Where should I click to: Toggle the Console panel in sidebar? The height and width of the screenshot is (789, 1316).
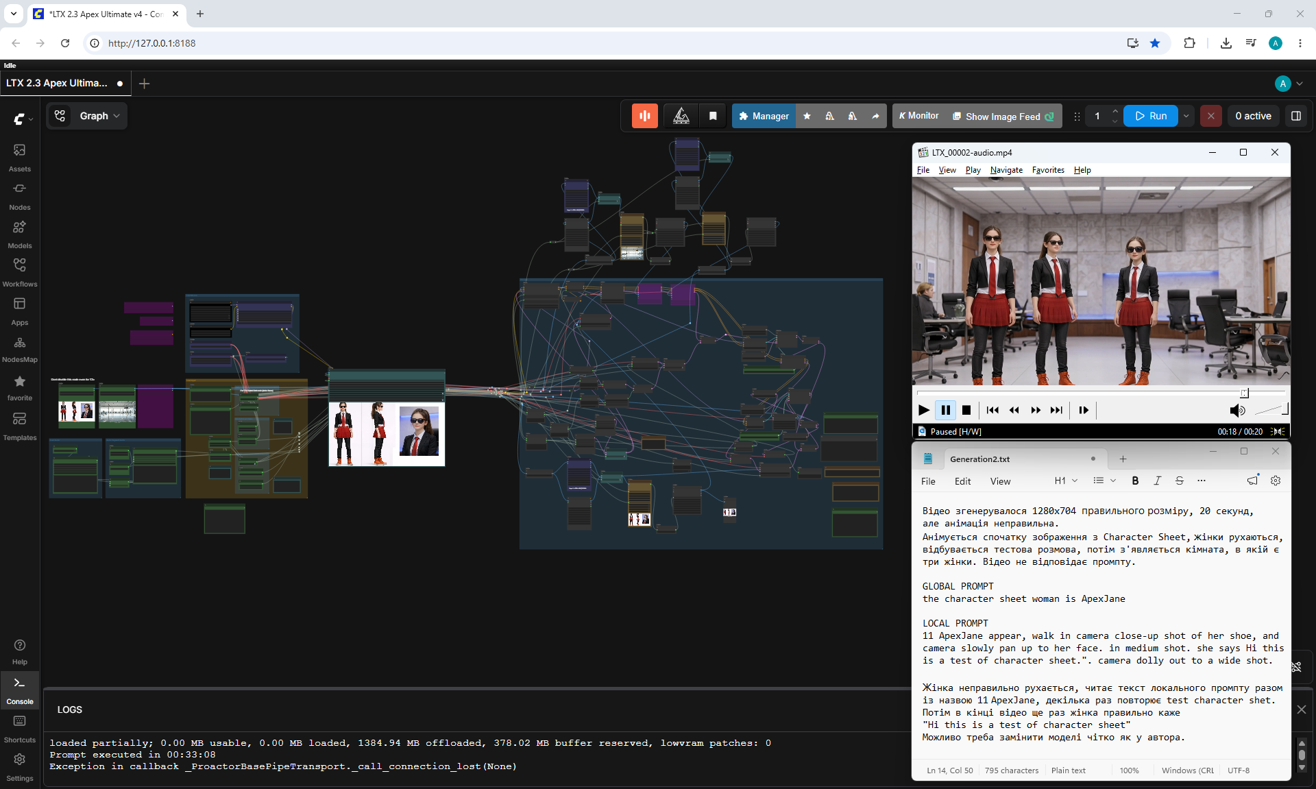click(19, 690)
